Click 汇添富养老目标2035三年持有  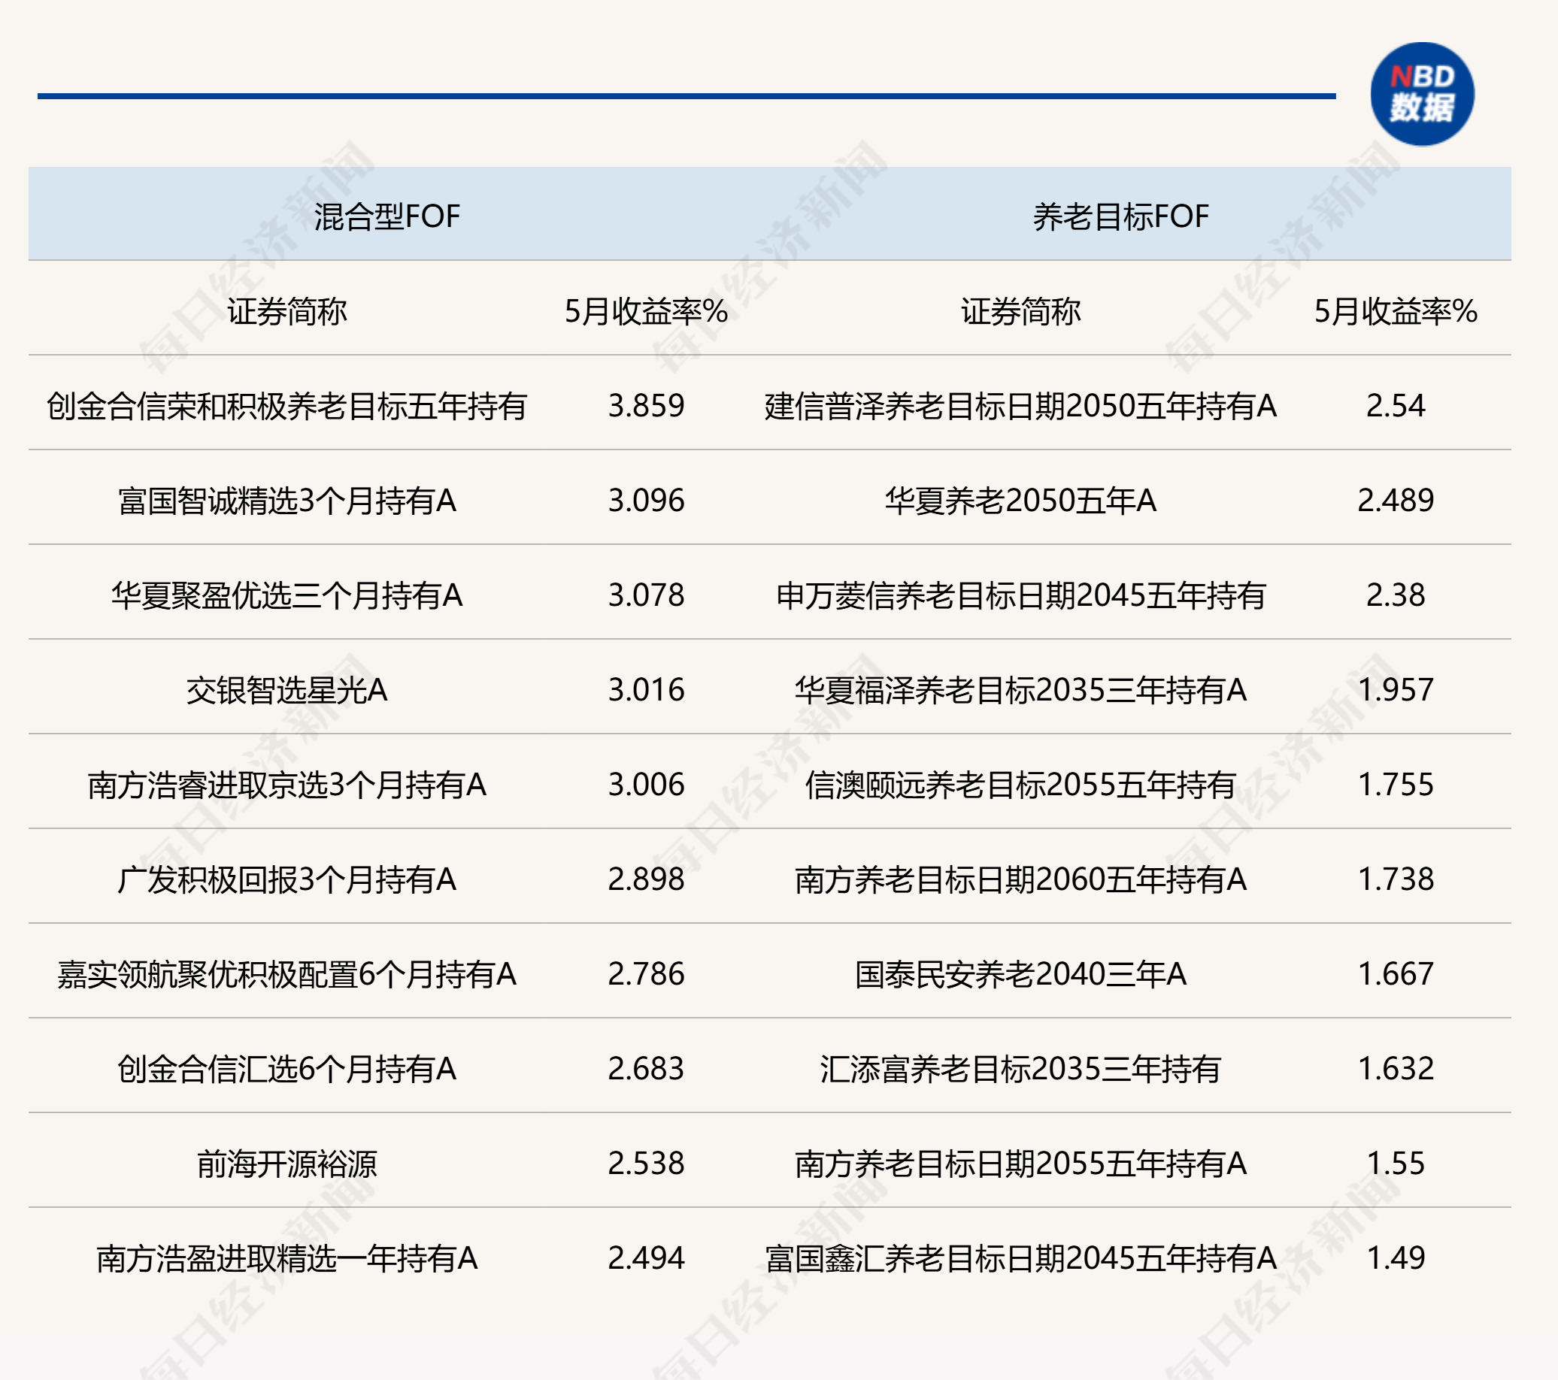pos(1020,1069)
